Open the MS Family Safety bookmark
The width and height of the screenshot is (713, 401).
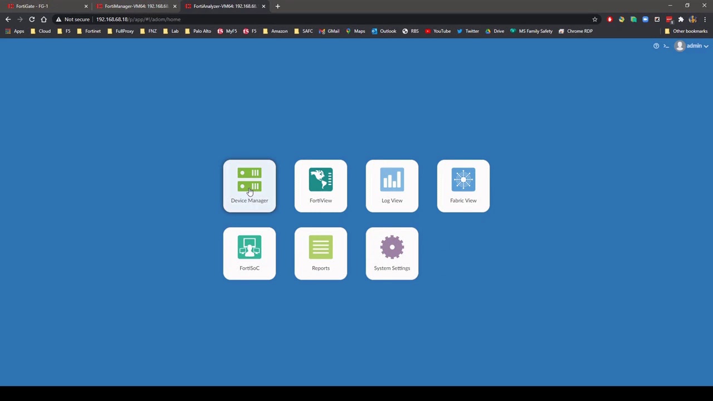(531, 31)
